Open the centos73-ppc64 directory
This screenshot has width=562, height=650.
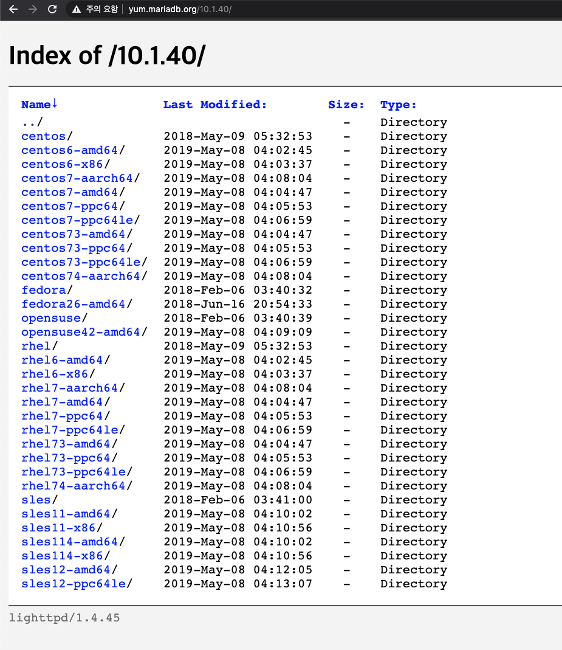[74, 248]
